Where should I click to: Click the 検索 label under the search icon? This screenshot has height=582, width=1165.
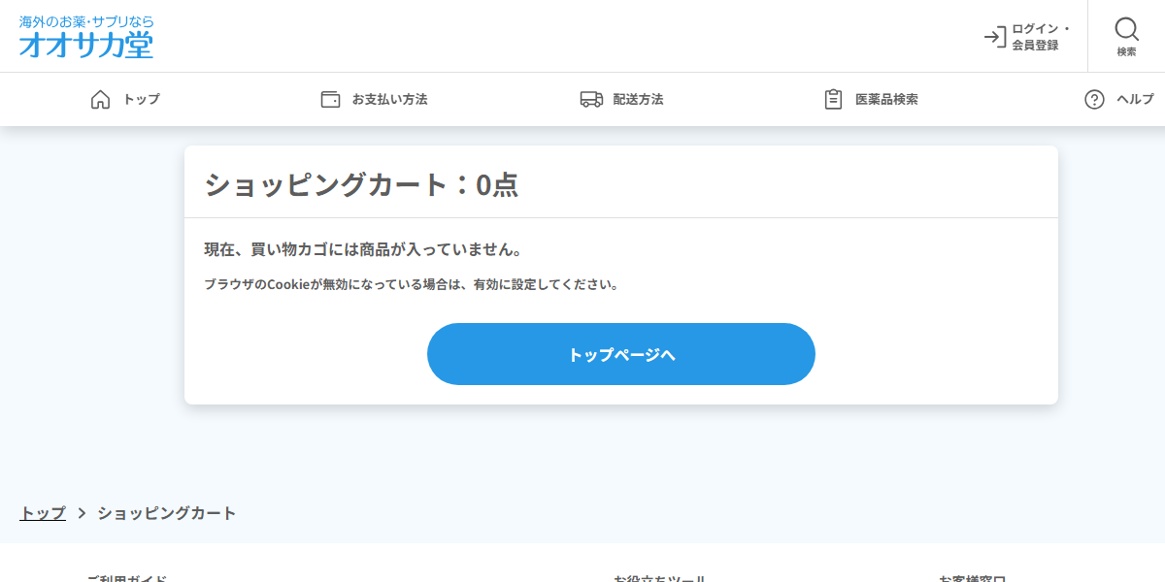(x=1126, y=51)
